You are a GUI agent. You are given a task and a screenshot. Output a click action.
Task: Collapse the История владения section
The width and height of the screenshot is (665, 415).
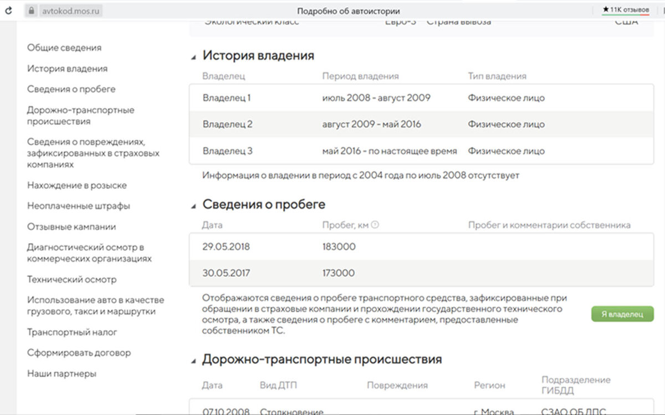coord(195,55)
